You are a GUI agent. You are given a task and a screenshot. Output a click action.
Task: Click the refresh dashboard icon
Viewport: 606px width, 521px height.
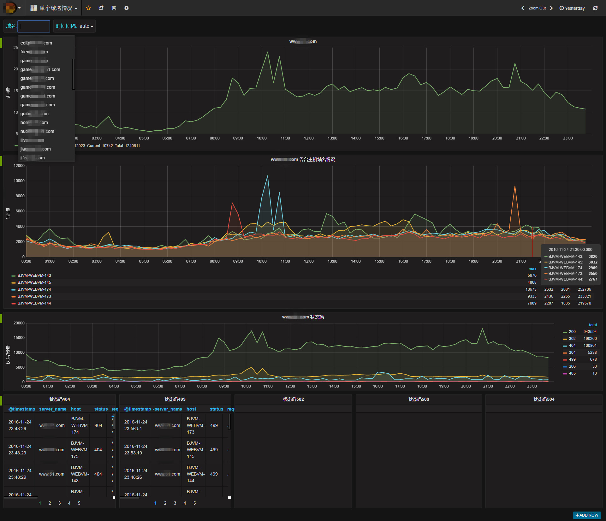tap(595, 8)
